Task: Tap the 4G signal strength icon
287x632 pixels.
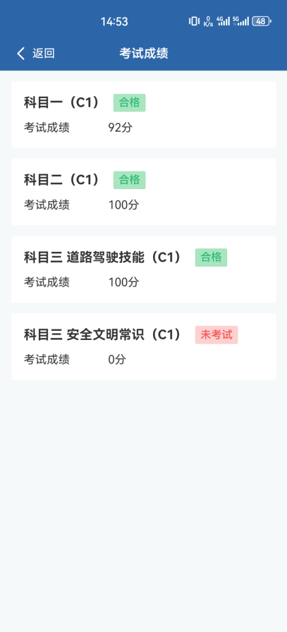Action: 223,21
